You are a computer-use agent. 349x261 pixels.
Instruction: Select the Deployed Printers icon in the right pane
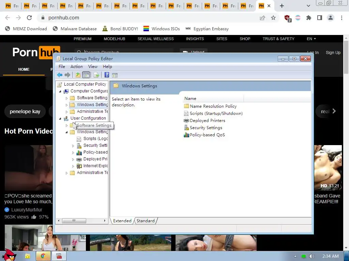(x=186, y=121)
